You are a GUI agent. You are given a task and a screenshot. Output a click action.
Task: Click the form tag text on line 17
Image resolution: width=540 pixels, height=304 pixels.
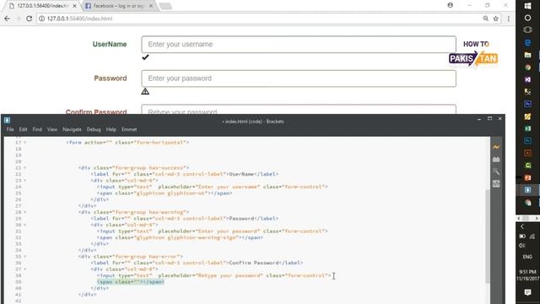point(127,143)
